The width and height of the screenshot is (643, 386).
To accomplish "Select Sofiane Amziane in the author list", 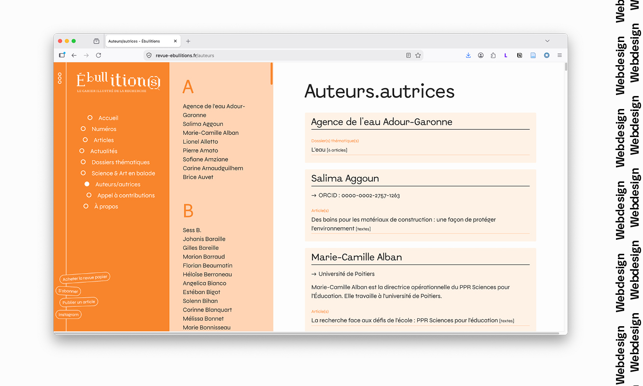I will (205, 159).
